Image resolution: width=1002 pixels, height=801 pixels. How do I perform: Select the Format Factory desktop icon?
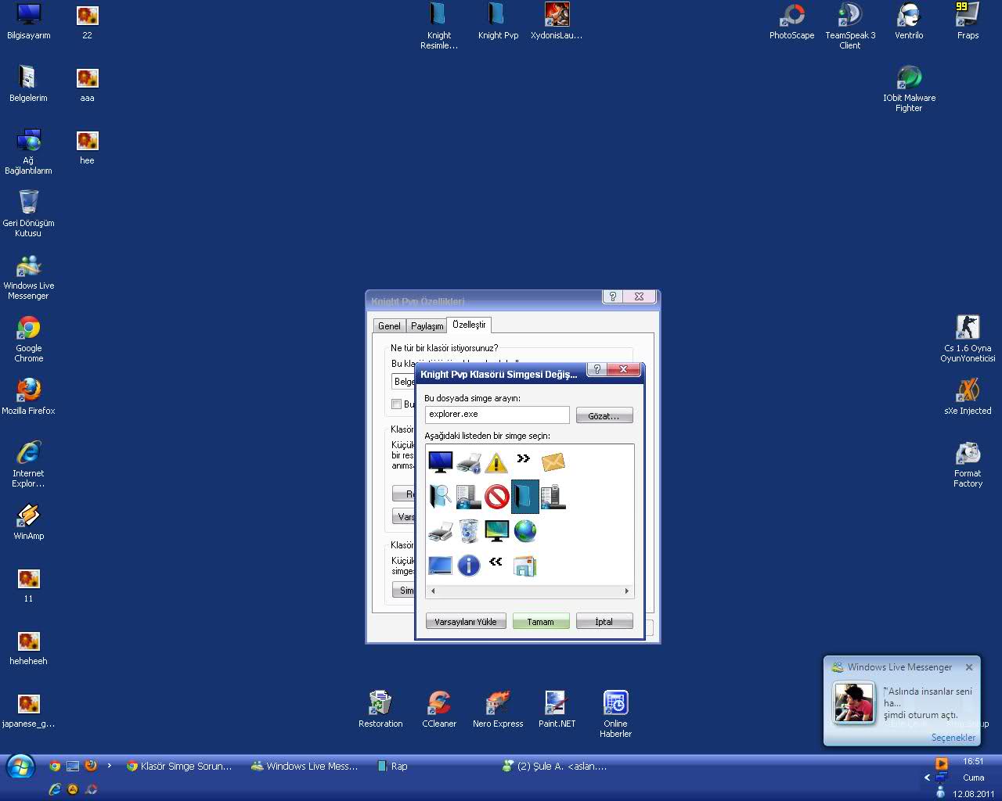click(968, 464)
